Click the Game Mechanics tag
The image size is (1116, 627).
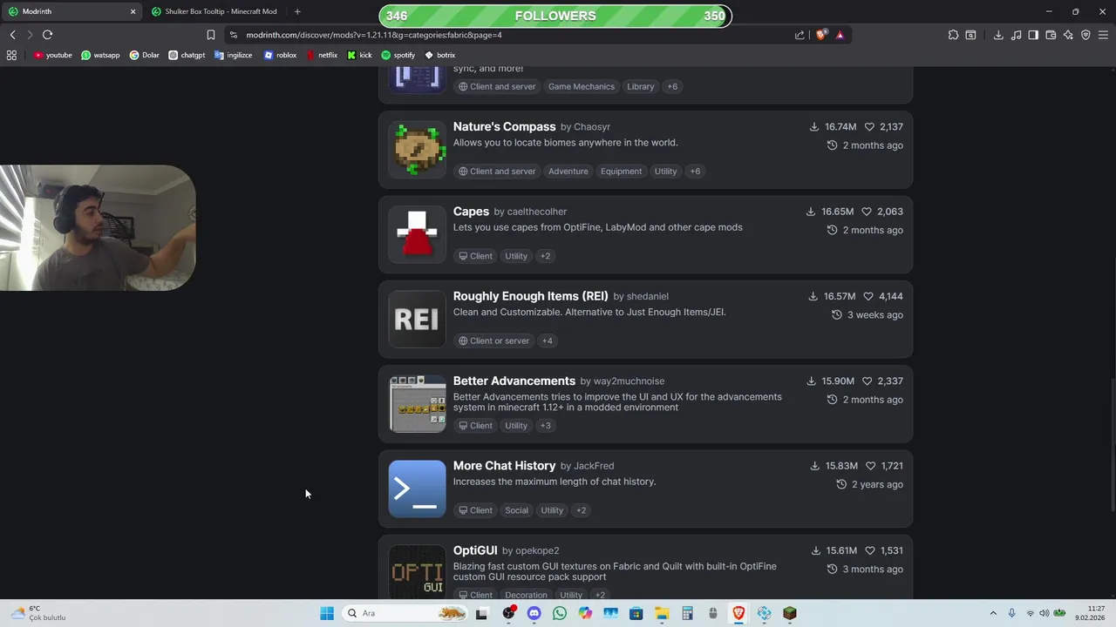click(582, 87)
